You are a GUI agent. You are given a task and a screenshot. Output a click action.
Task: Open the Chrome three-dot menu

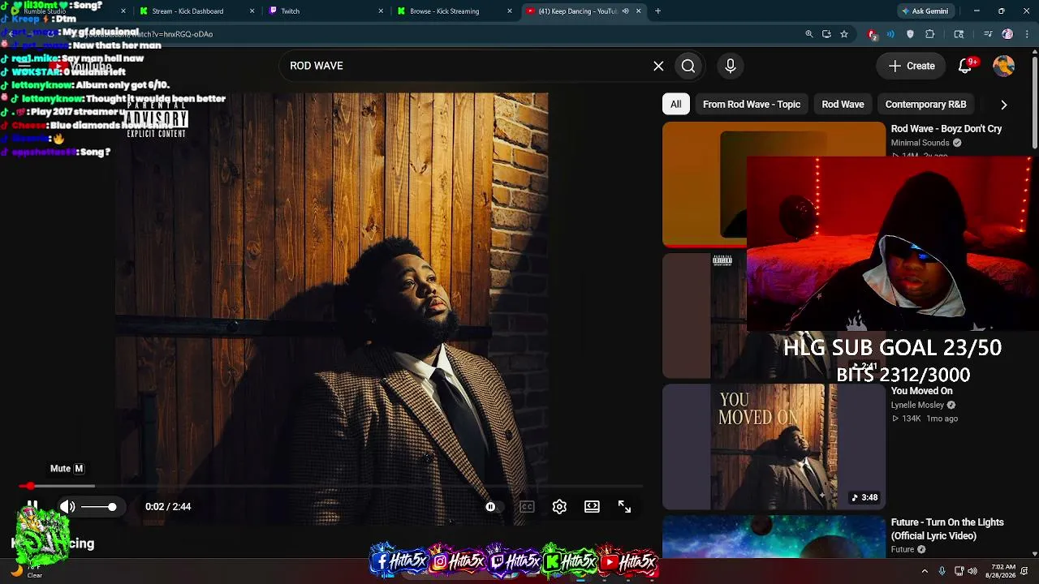[1026, 34]
